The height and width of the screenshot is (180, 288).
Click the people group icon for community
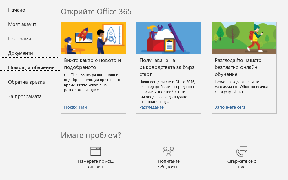(x=169, y=151)
